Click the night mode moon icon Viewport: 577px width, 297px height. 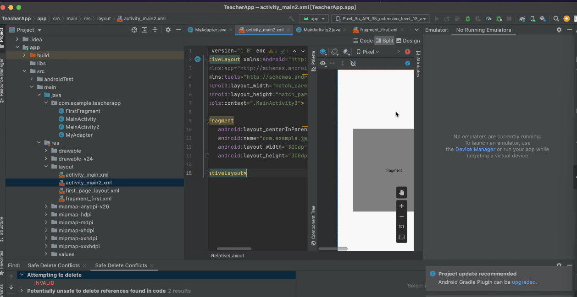point(346,52)
